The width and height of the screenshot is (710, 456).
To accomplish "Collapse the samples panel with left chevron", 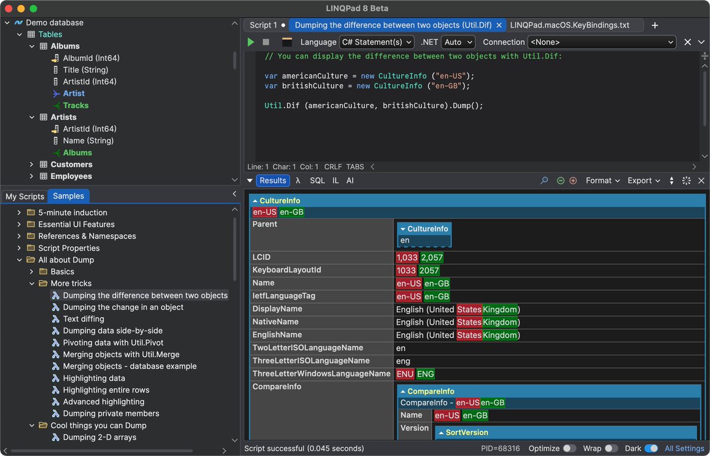I will tap(234, 194).
